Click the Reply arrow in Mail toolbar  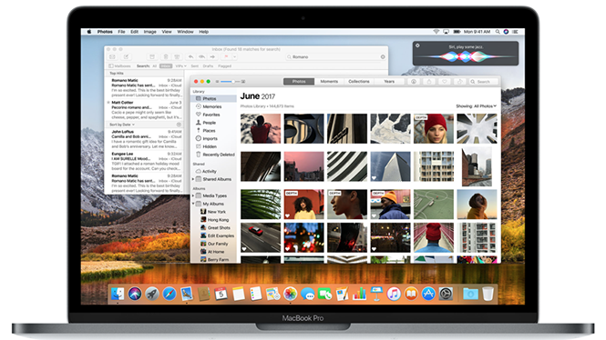point(191,57)
